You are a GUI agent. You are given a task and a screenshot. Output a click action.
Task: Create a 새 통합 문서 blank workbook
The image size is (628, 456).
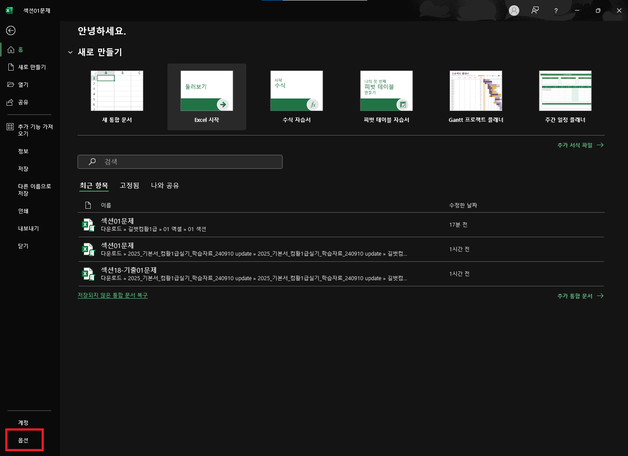(x=117, y=97)
